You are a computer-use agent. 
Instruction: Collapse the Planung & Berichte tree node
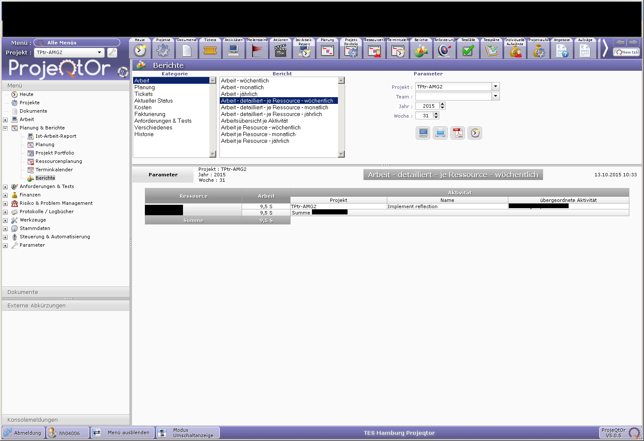coord(5,128)
